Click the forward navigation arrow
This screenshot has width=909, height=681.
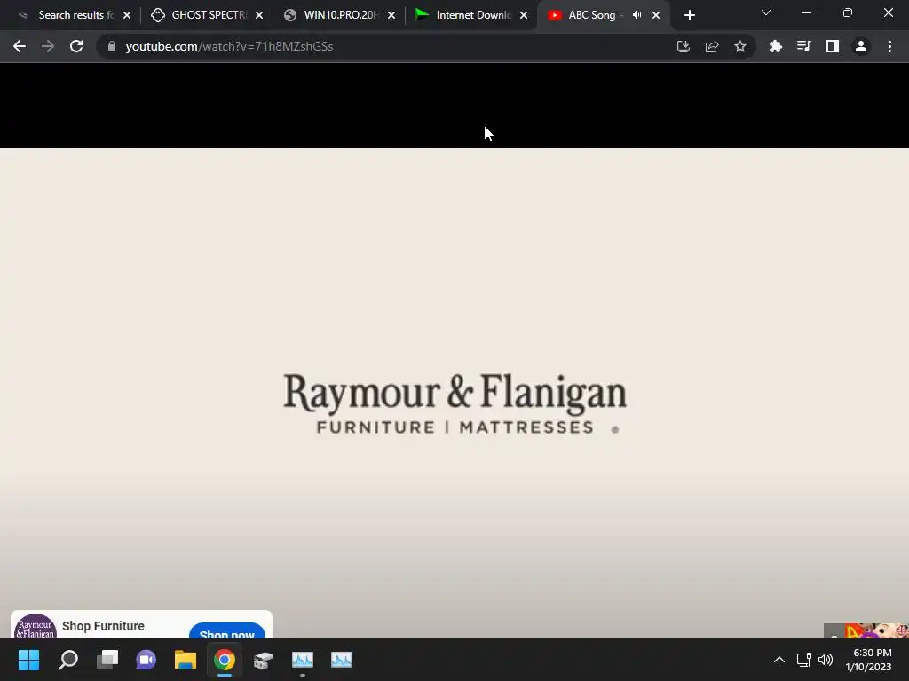click(48, 46)
